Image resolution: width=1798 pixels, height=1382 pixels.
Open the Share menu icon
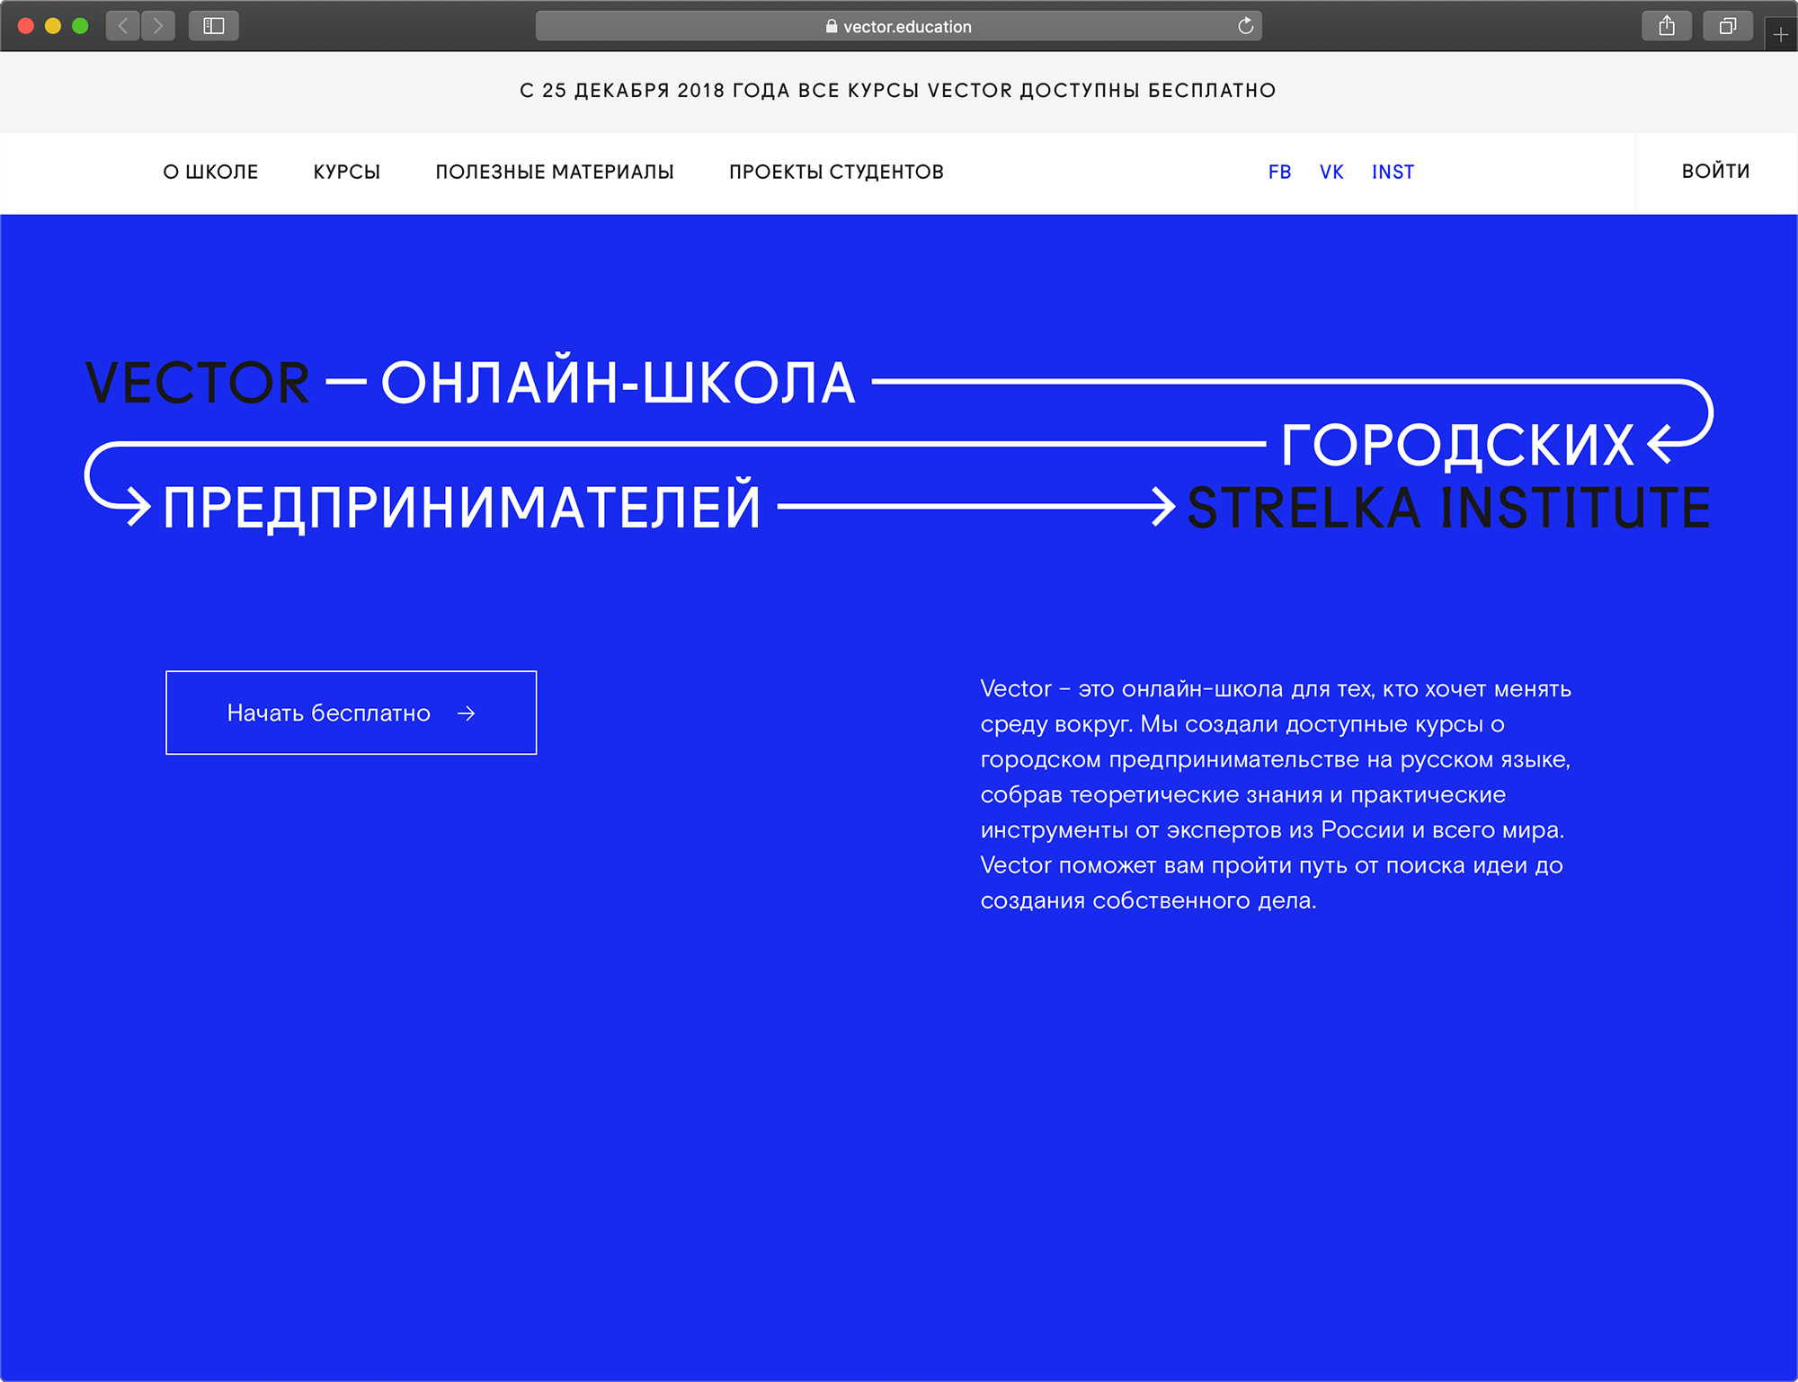point(1667,26)
